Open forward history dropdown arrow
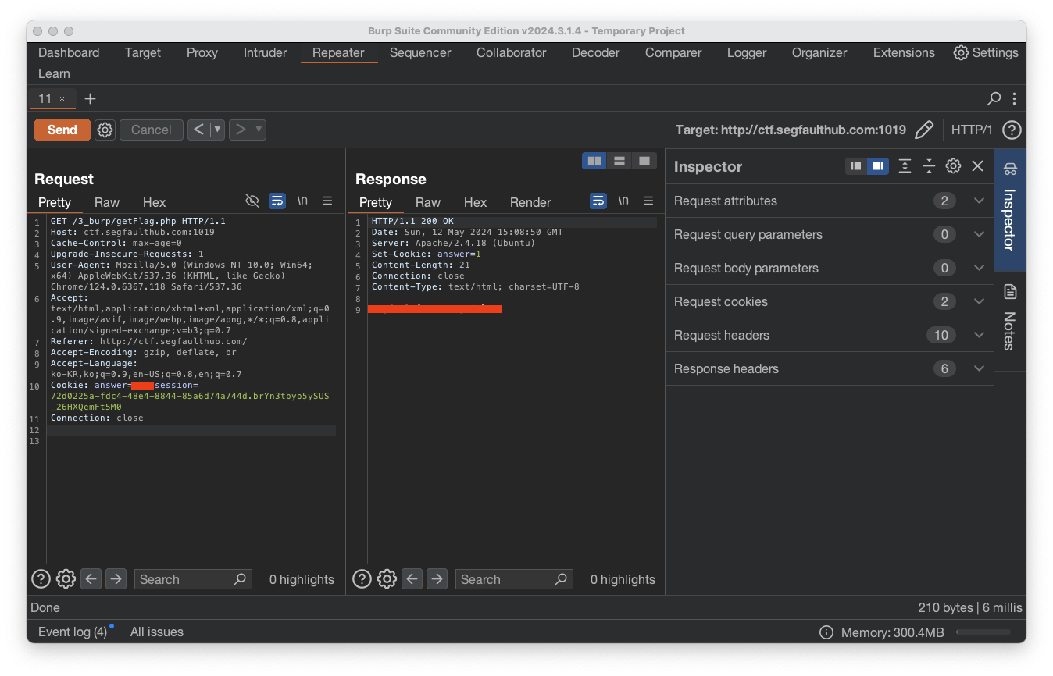The width and height of the screenshot is (1053, 676). pos(259,130)
